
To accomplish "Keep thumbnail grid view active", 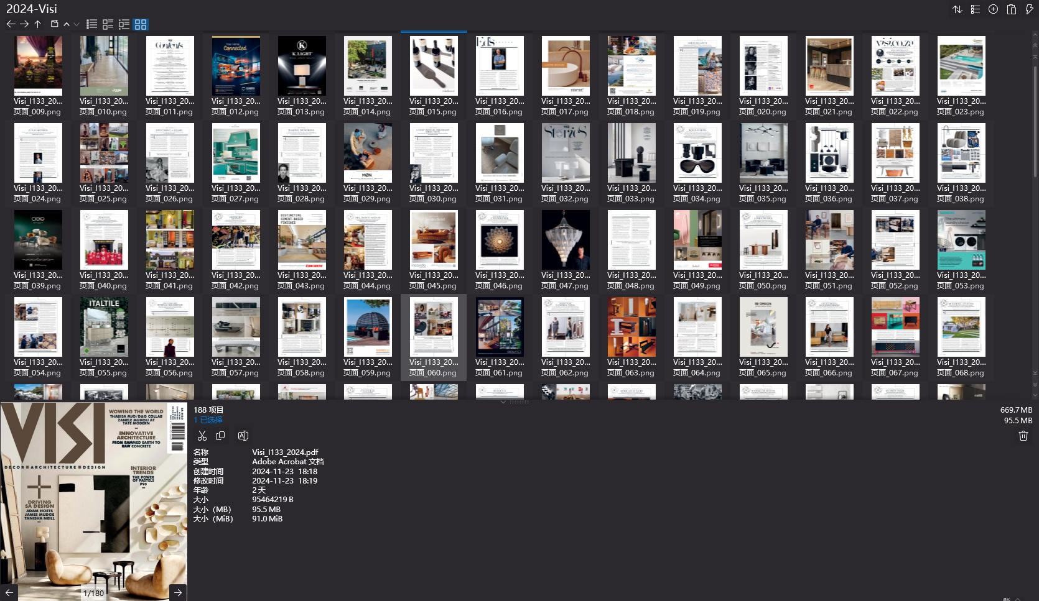I will pos(140,24).
